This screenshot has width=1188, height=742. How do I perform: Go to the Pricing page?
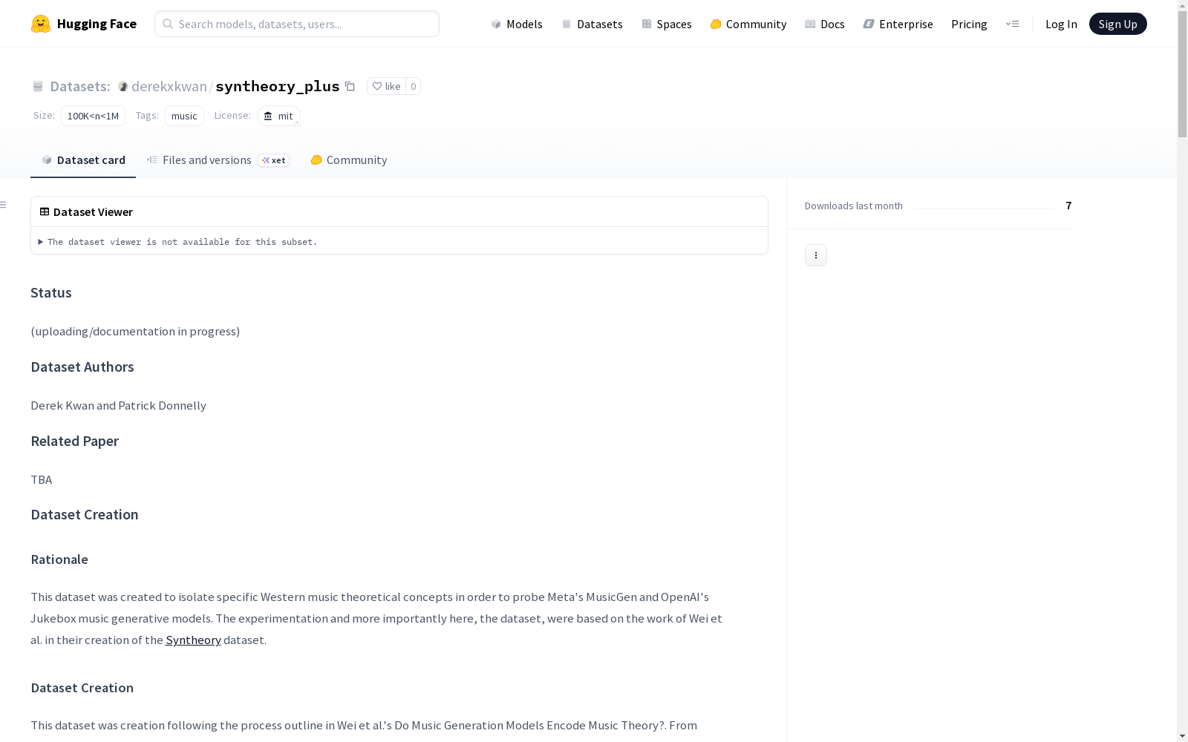pos(969,24)
